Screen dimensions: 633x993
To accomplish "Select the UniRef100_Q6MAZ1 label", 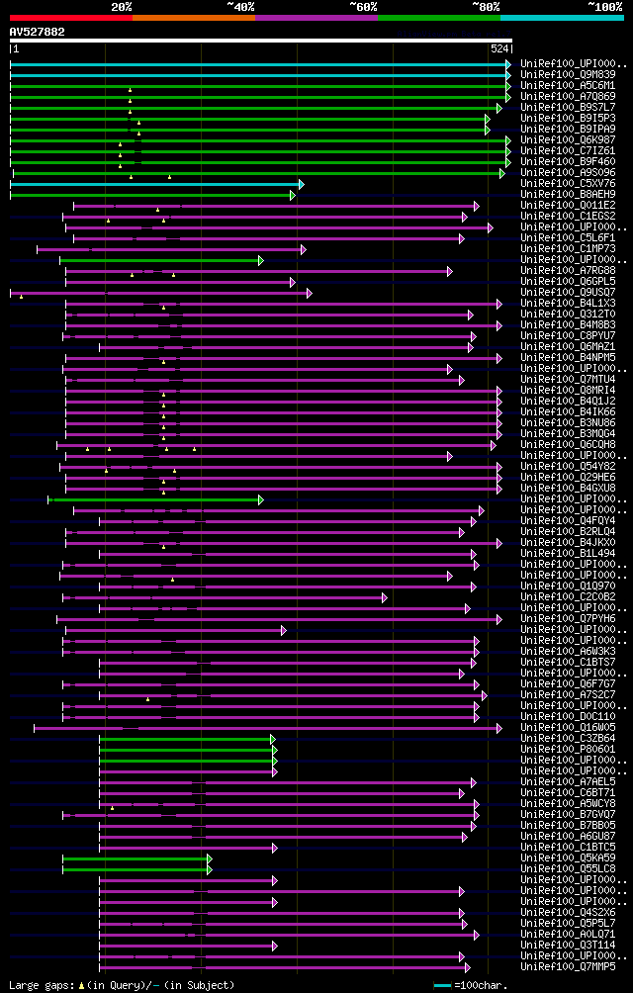I will [567, 346].
